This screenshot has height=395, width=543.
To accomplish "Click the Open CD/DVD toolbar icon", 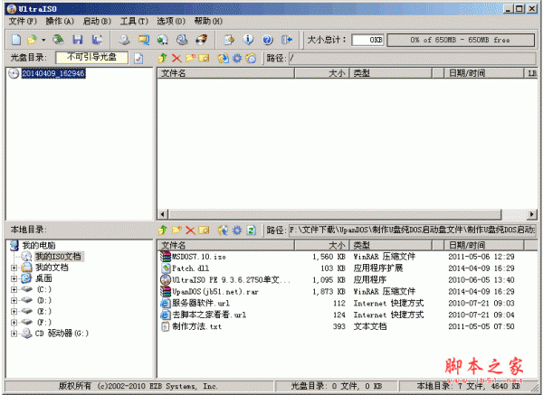I will coord(58,40).
